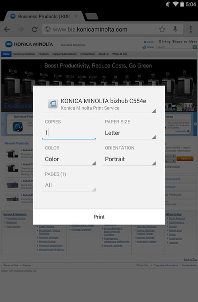The image size is (198, 302).
Task: Edit the Copies field
Action: pyautogui.click(x=69, y=132)
